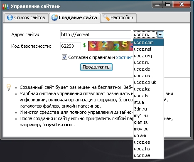This screenshot has height=162, width=194.
Task: Focus the site address input field
Action: [96, 34]
